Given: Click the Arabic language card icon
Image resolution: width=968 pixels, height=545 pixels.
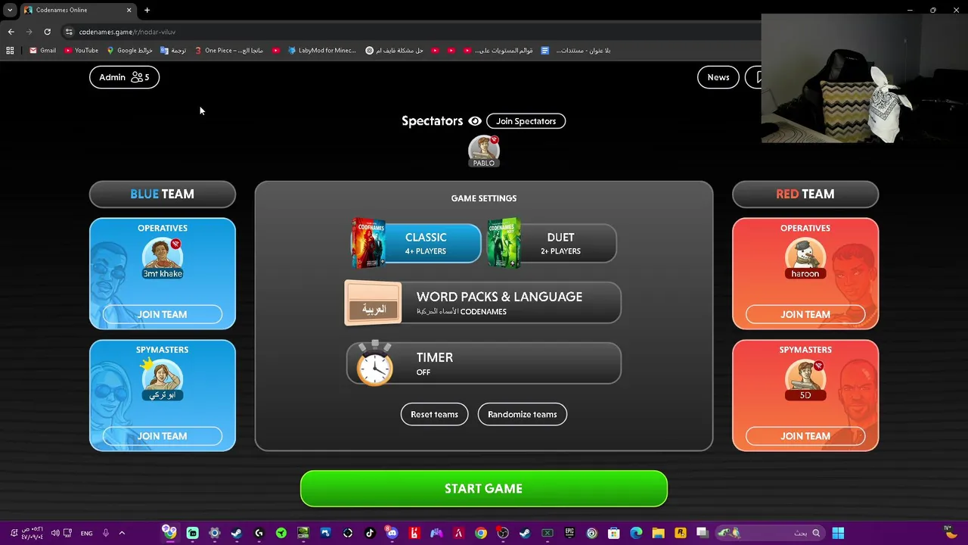Looking at the screenshot, I should (x=373, y=303).
